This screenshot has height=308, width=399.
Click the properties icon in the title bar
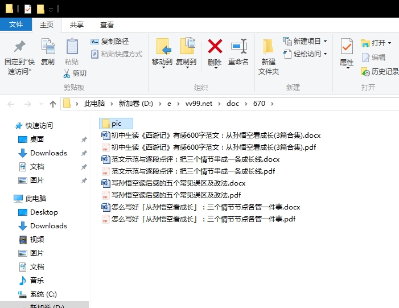pos(28,9)
